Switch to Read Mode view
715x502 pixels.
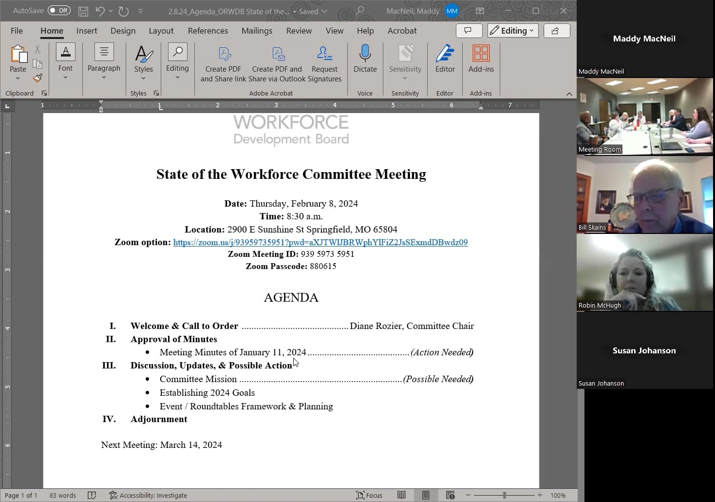[401, 495]
